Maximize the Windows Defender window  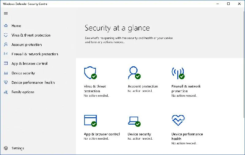pos(228,4)
